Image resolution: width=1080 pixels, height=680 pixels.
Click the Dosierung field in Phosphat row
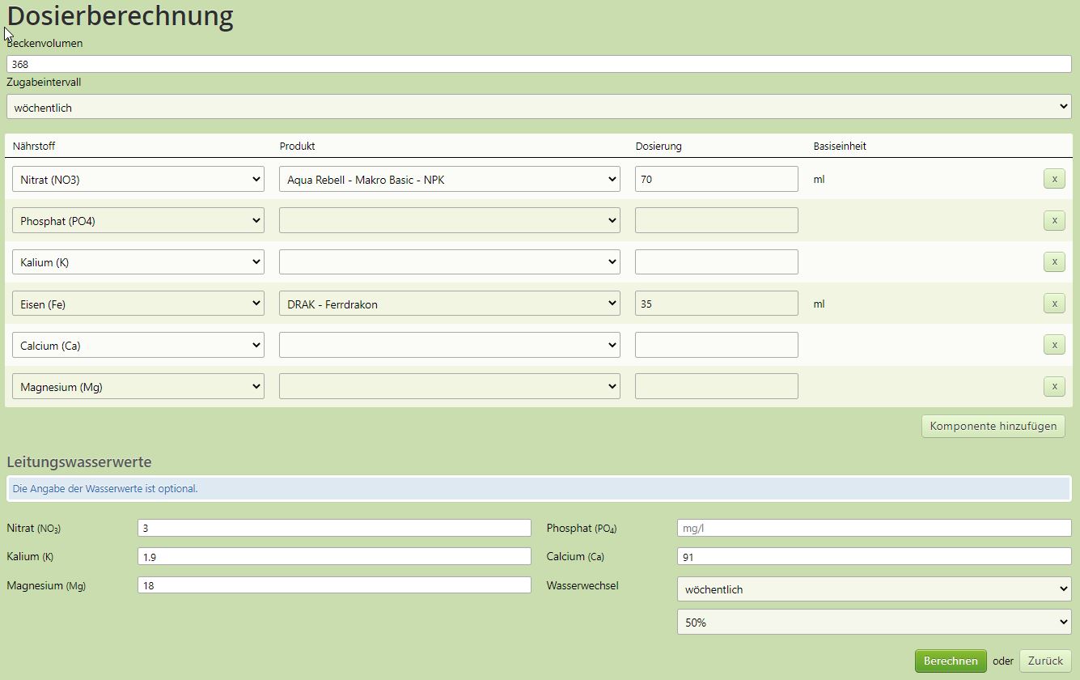point(717,220)
